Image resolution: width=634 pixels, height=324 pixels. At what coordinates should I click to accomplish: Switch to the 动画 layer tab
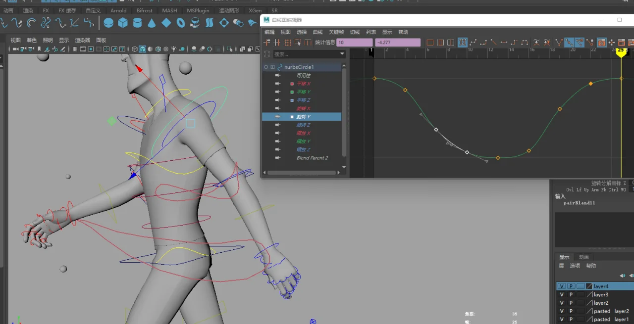[584, 257]
